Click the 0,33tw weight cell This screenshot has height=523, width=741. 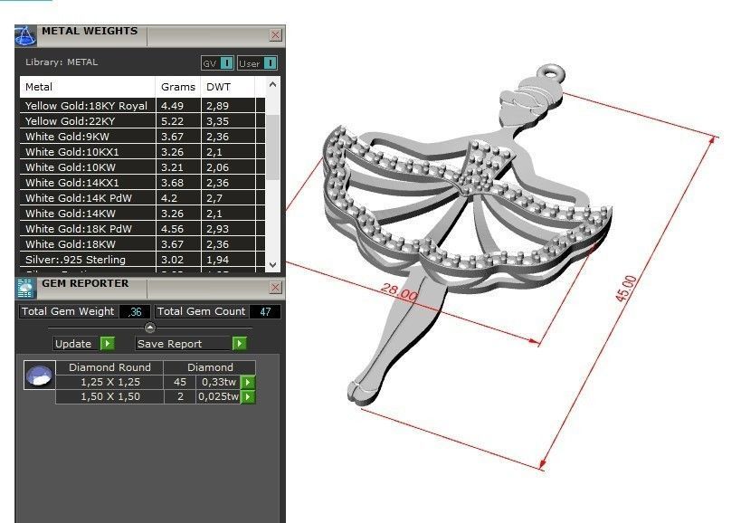tap(218, 382)
